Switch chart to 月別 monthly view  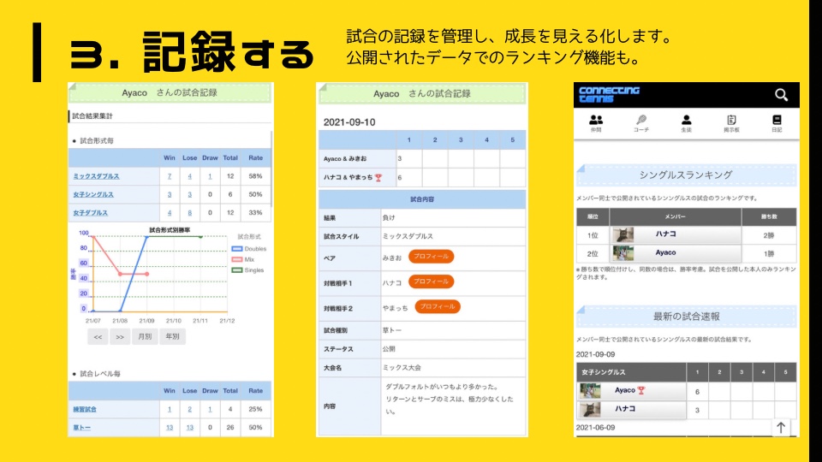(146, 336)
